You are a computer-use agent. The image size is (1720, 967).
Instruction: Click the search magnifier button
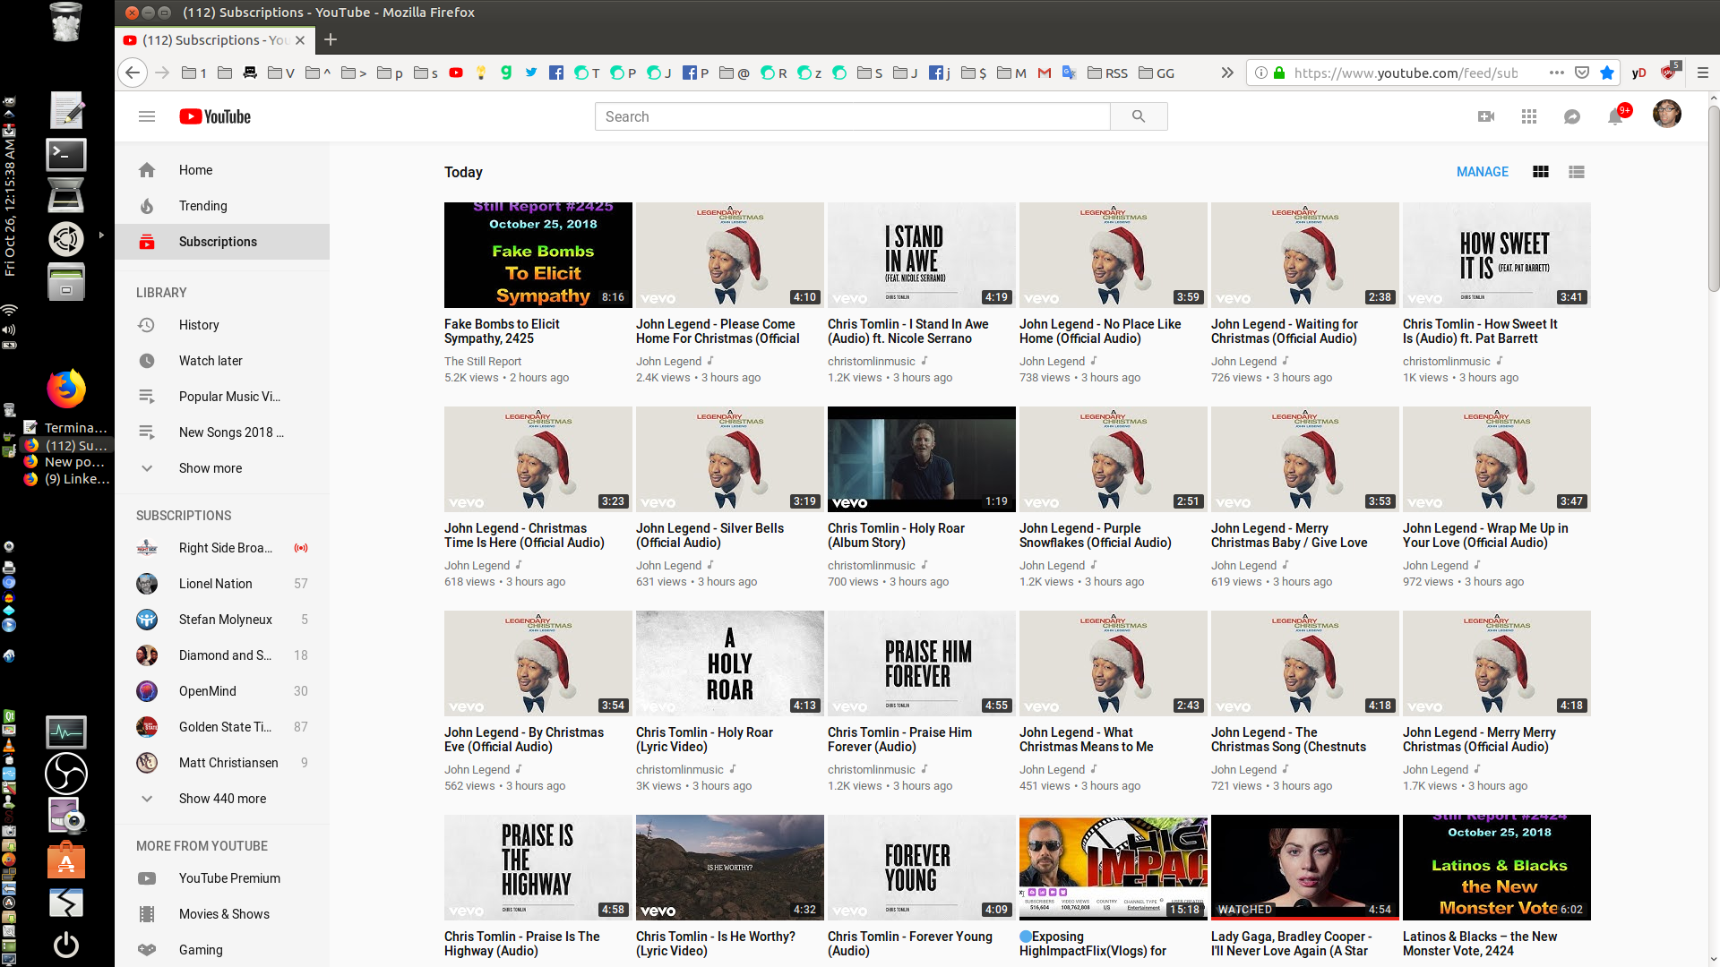(1139, 116)
